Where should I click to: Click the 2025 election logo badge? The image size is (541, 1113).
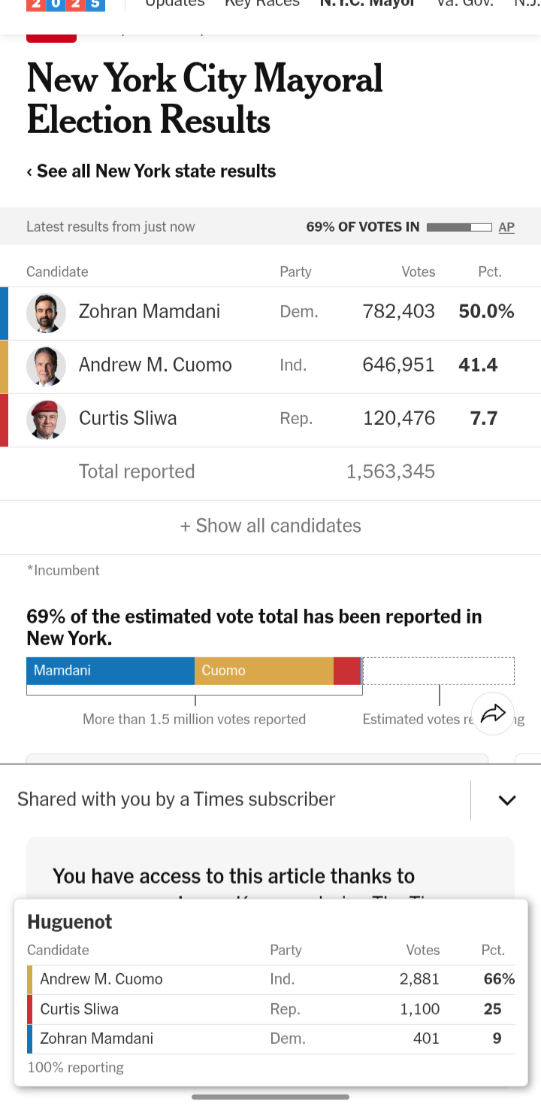[66, 5]
